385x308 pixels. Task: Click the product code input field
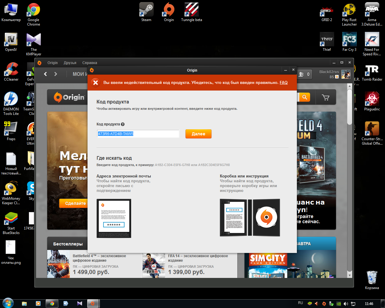click(x=138, y=134)
